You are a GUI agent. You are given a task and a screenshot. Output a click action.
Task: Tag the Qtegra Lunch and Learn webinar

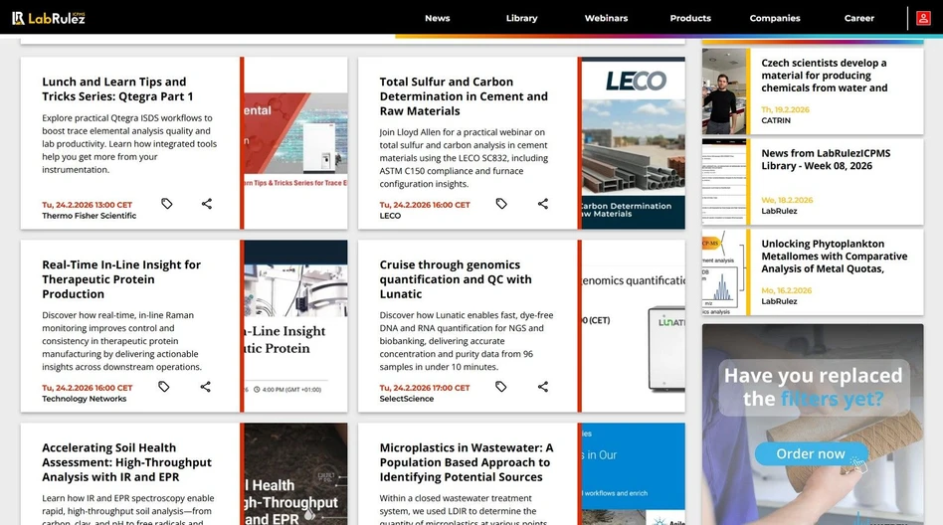pyautogui.click(x=166, y=204)
